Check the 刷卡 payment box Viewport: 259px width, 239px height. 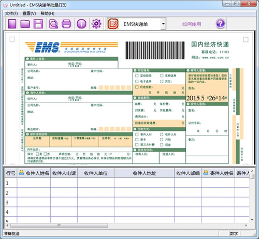(137, 140)
